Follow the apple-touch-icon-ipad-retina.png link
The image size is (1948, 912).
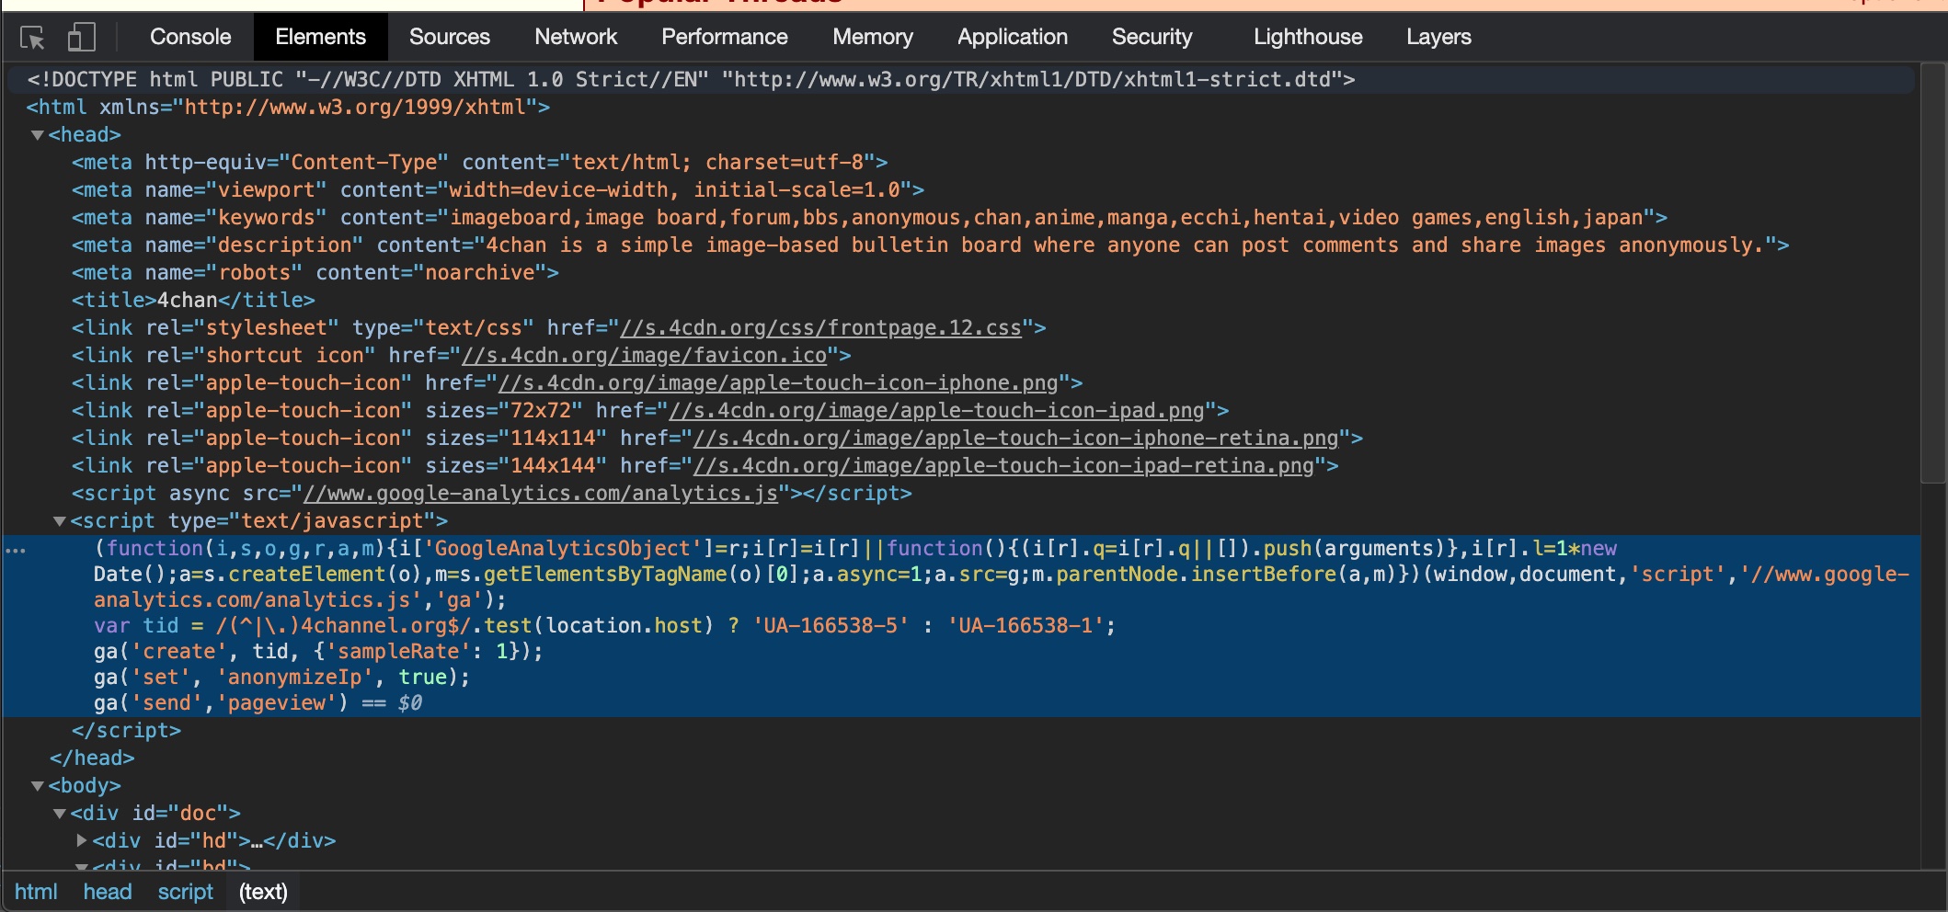[x=1003, y=466]
